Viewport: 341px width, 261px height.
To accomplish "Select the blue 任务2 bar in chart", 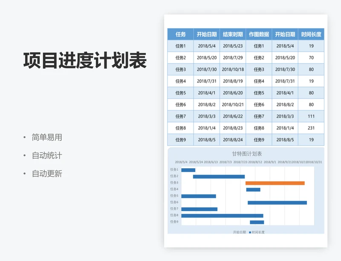I will [219, 177].
